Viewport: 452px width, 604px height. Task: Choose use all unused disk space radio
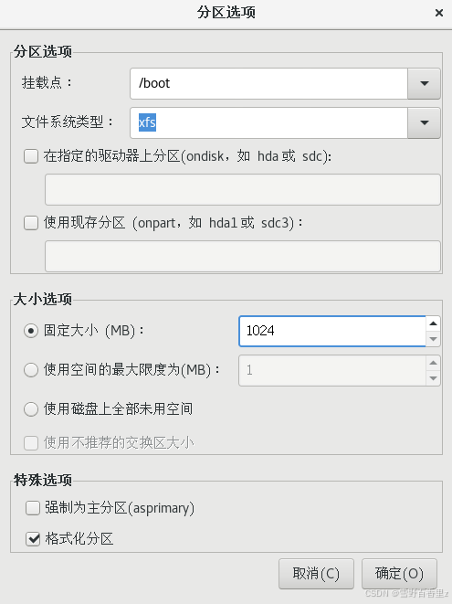[x=31, y=409]
